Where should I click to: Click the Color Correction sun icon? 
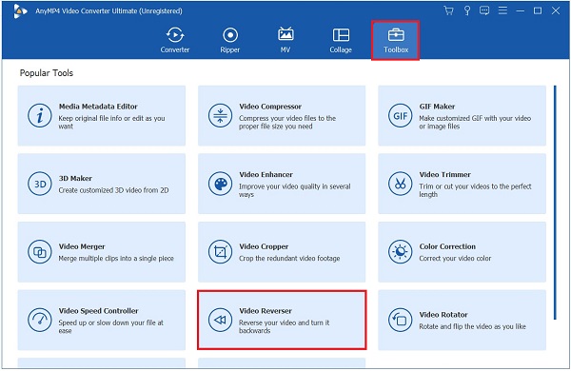(401, 252)
